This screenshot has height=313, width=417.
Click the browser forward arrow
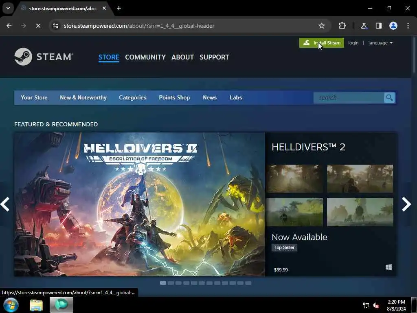23,26
